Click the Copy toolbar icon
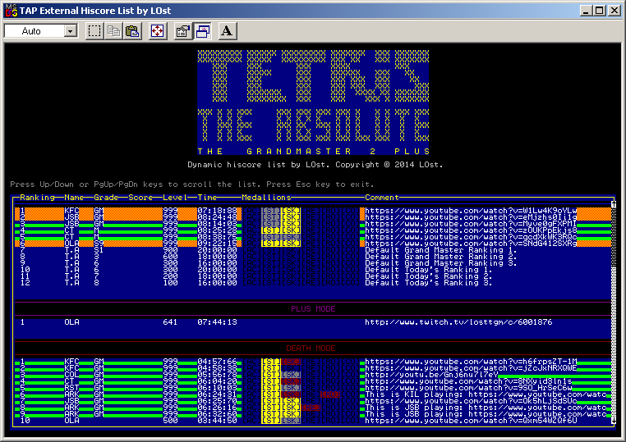 pyautogui.click(x=114, y=31)
